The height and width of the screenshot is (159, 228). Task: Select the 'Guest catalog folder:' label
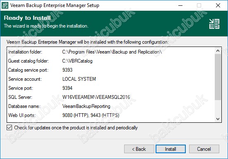click(x=29, y=61)
